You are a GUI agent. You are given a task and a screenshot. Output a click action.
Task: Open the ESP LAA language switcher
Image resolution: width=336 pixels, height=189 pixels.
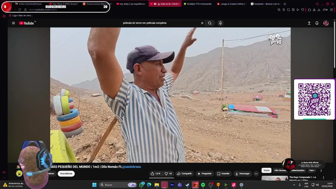306,185
